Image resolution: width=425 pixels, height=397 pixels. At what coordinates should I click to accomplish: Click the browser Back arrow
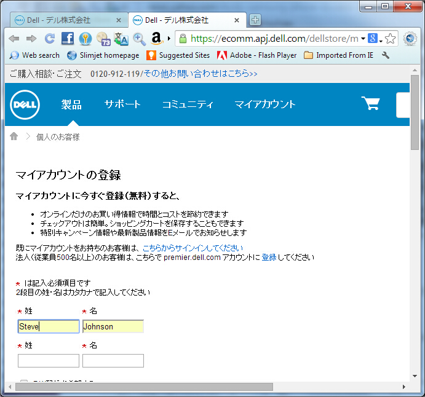(x=14, y=39)
